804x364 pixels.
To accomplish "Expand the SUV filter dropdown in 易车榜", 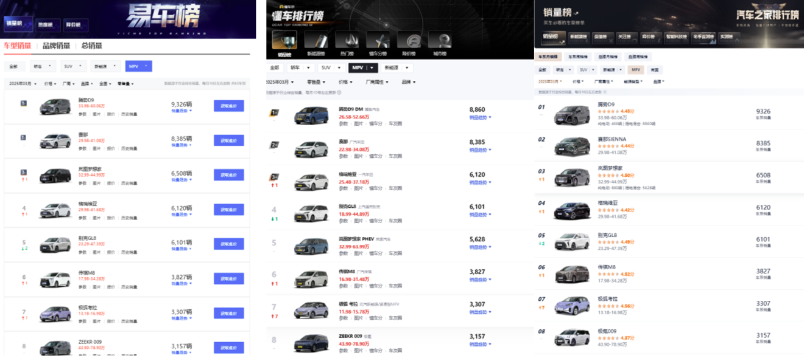I will [72, 66].
